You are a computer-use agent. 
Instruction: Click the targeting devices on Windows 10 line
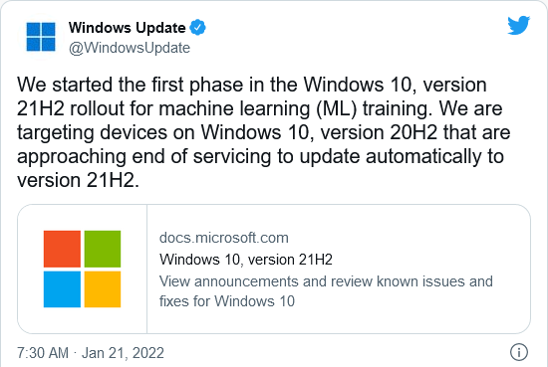pos(263,132)
